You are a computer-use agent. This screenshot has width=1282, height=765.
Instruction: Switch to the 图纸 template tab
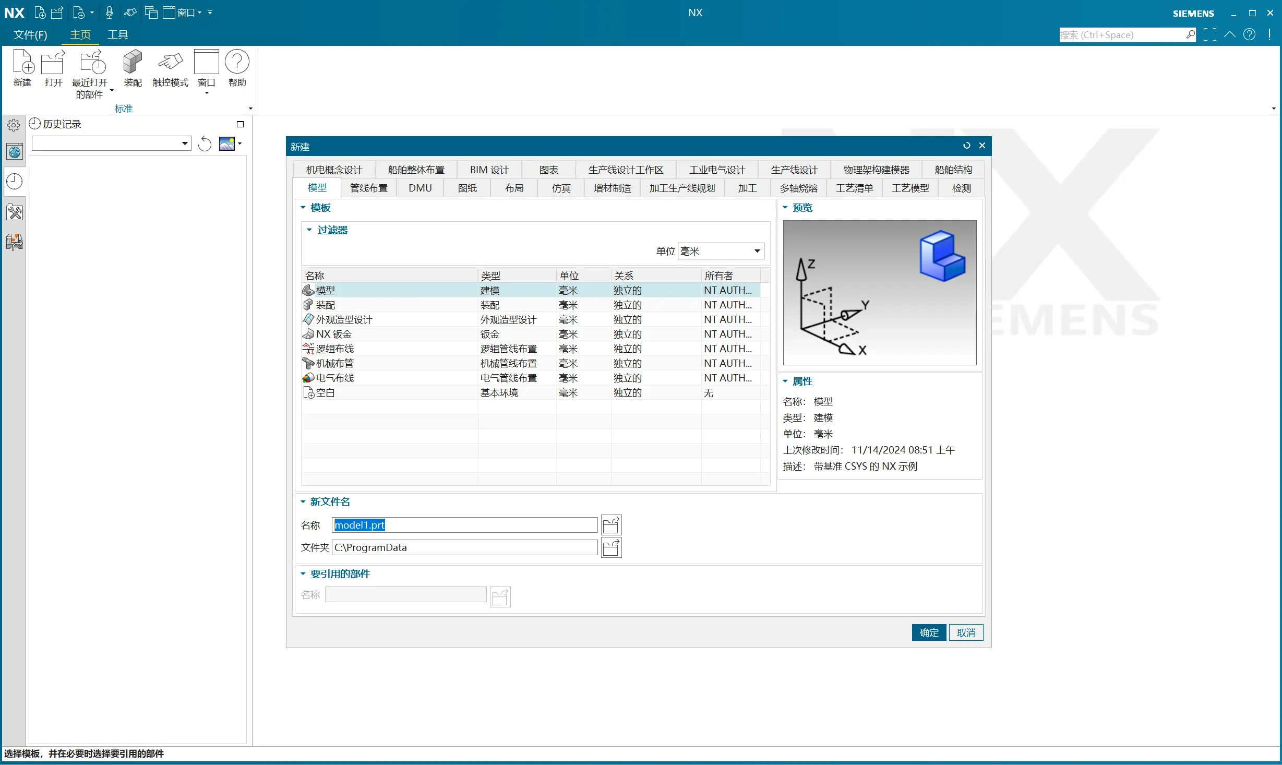pyautogui.click(x=467, y=188)
